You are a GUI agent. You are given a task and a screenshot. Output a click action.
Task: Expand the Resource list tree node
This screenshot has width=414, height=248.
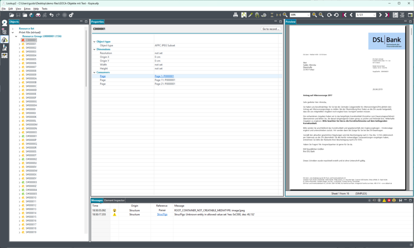coord(13,29)
